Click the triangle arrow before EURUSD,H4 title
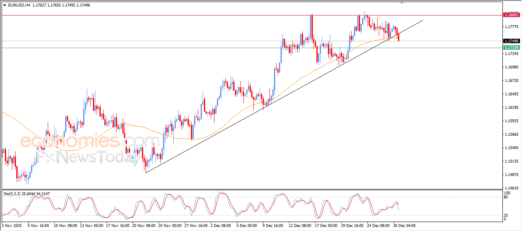This screenshot has width=522, height=231. [5, 5]
